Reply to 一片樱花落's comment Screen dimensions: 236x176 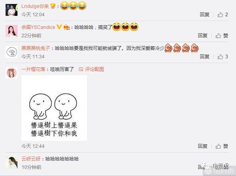pyautogui.click(x=203, y=146)
